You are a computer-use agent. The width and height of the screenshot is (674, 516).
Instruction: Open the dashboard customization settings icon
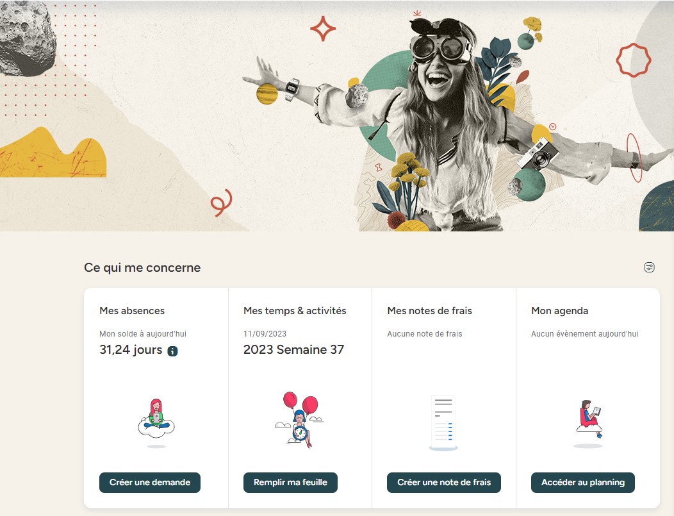point(649,267)
